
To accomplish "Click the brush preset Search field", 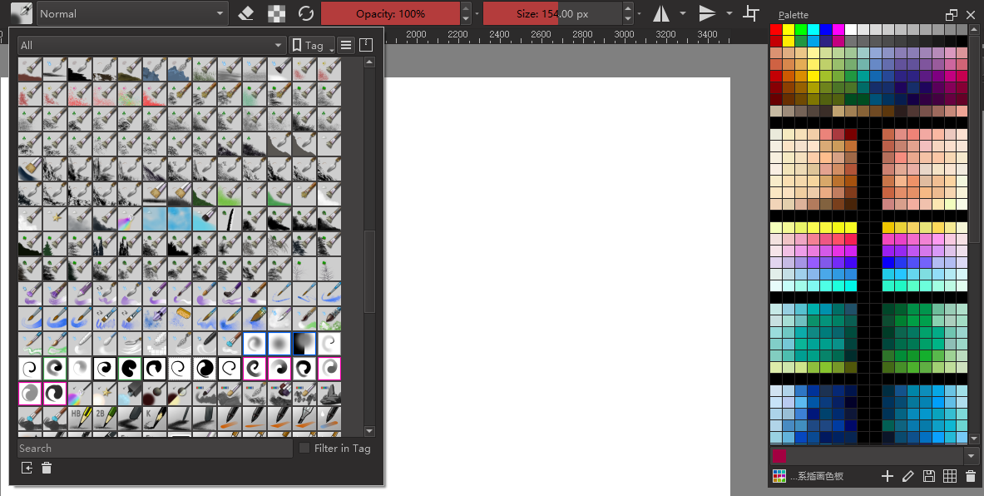I will pos(155,448).
